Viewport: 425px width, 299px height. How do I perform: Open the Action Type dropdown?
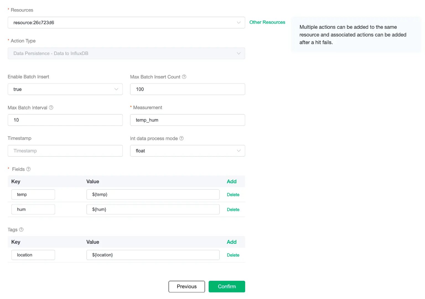point(126,53)
